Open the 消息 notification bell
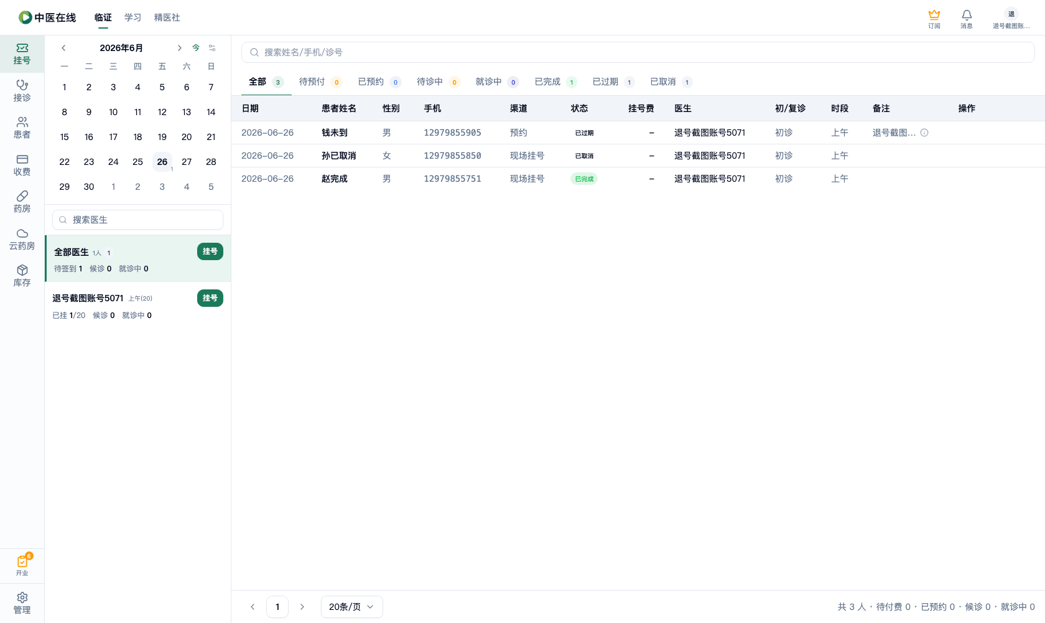 tap(966, 19)
